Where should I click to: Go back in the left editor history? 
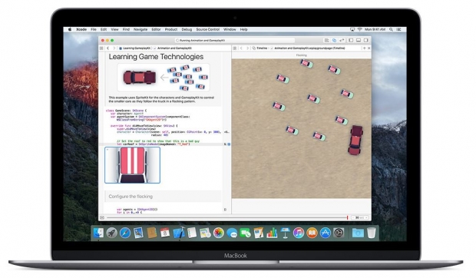107,48
